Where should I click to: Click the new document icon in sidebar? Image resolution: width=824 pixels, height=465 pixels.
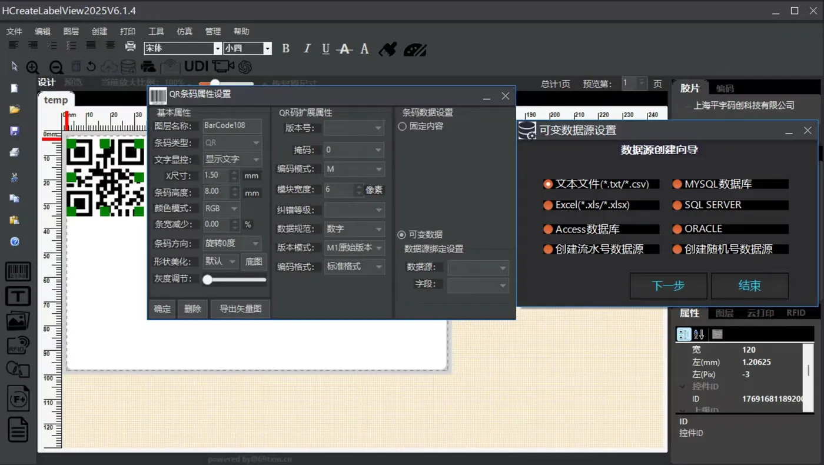tap(15, 88)
